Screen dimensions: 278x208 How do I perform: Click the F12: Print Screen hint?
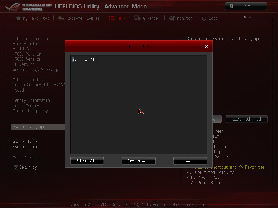[x=205, y=183]
